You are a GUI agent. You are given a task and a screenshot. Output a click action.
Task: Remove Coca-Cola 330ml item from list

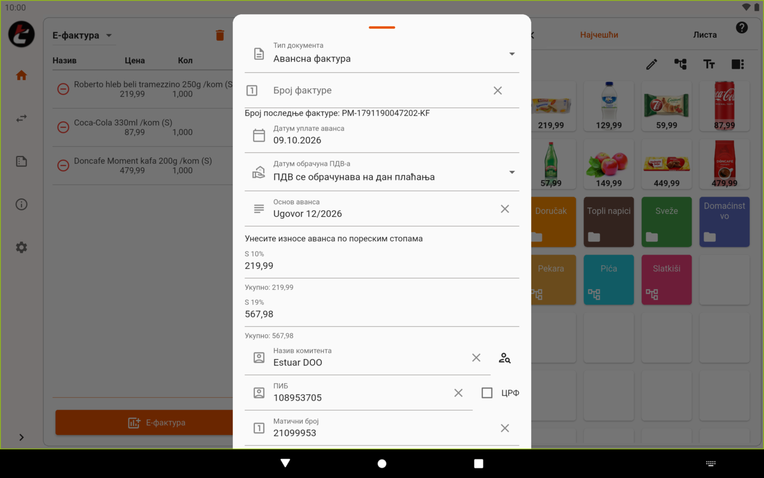[x=63, y=127]
